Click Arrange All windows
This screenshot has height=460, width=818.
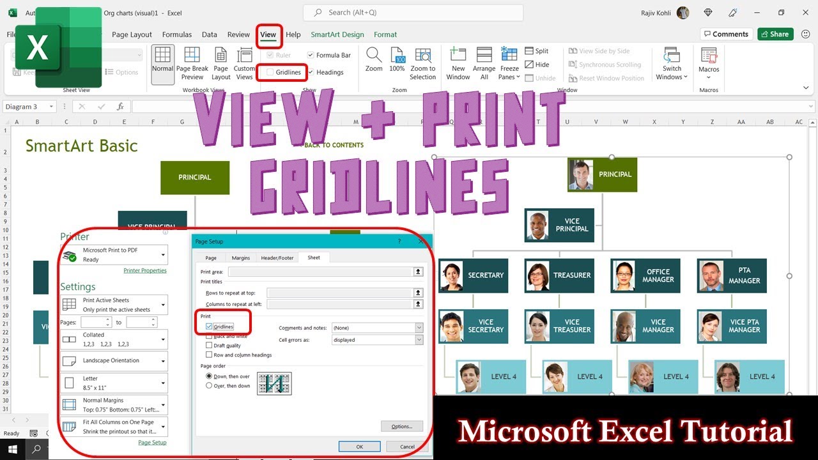coord(484,64)
